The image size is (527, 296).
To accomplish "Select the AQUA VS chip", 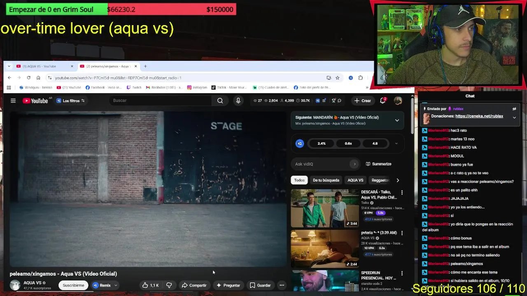I will pyautogui.click(x=355, y=180).
